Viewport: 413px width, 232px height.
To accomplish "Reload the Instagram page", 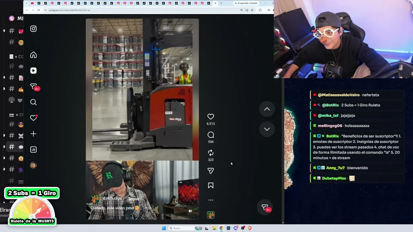I will [38, 10].
